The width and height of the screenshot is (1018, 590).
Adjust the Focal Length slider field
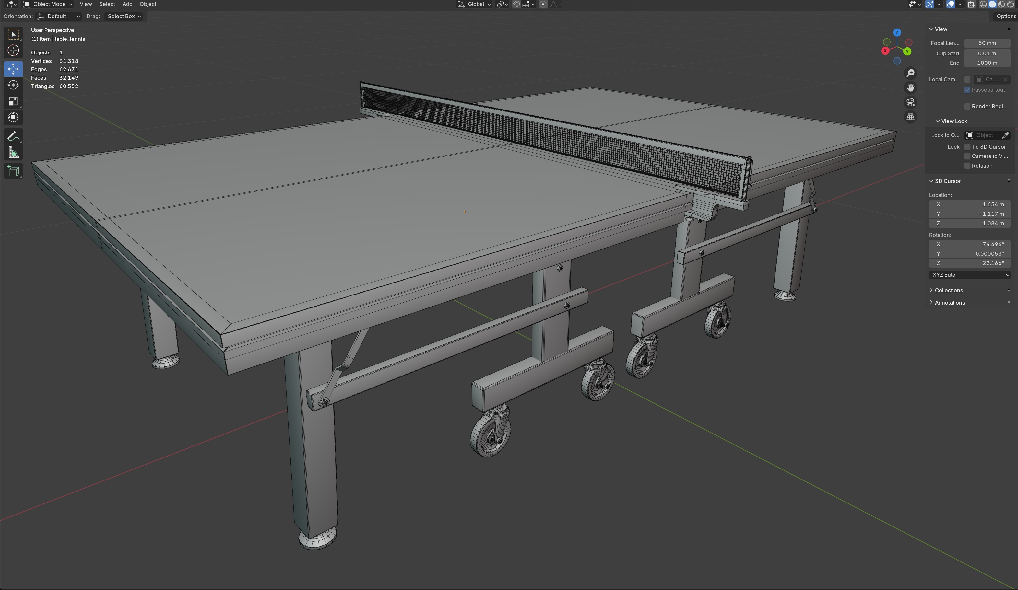click(x=987, y=43)
